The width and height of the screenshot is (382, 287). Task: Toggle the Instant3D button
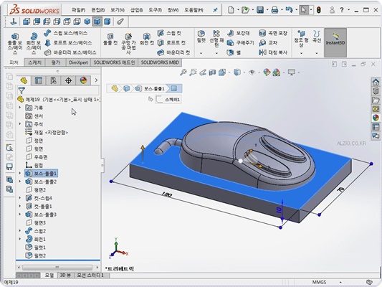tap(335, 42)
